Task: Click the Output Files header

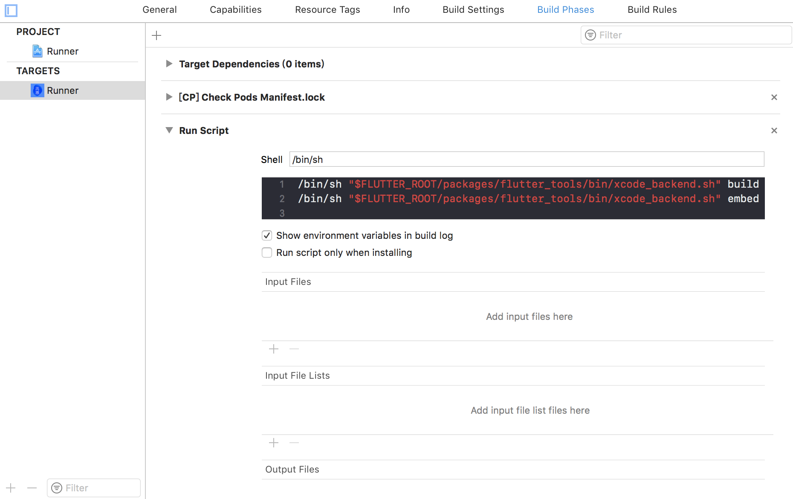Action: point(292,469)
